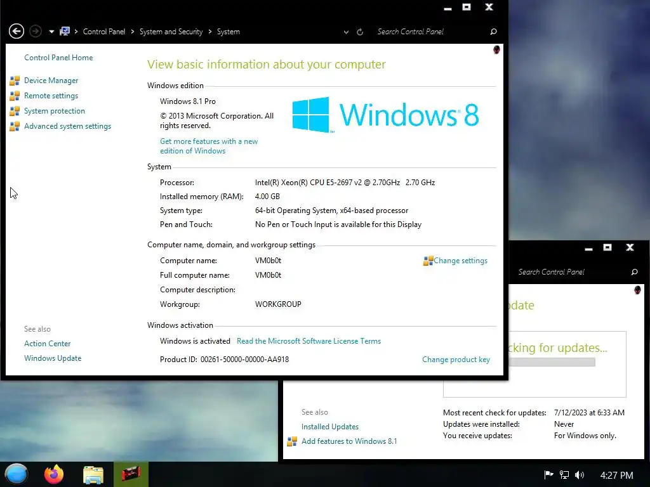650x487 pixels.
Task: Click the search magnifier in System window
Action: (493, 32)
